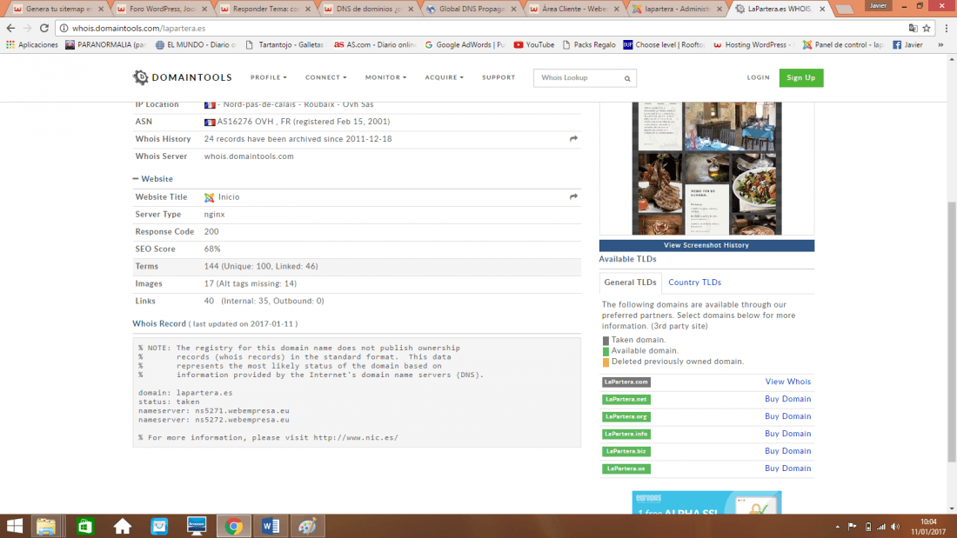This screenshot has width=957, height=538.
Task: Click the LOGIN link
Action: [758, 77]
